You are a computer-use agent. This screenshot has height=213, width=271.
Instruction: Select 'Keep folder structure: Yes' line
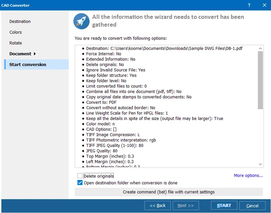(111, 75)
